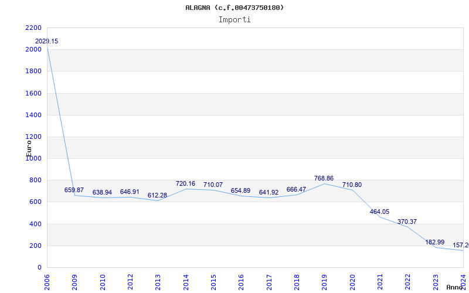Click the 2200 y-axis tick label

(33, 28)
